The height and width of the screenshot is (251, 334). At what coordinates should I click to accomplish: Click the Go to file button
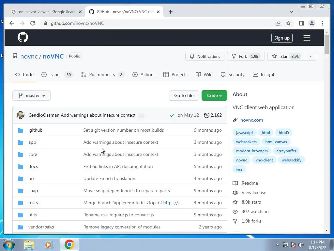(x=184, y=95)
